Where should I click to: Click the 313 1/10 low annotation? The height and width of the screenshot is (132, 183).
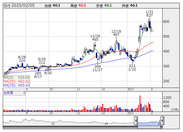point(132,68)
